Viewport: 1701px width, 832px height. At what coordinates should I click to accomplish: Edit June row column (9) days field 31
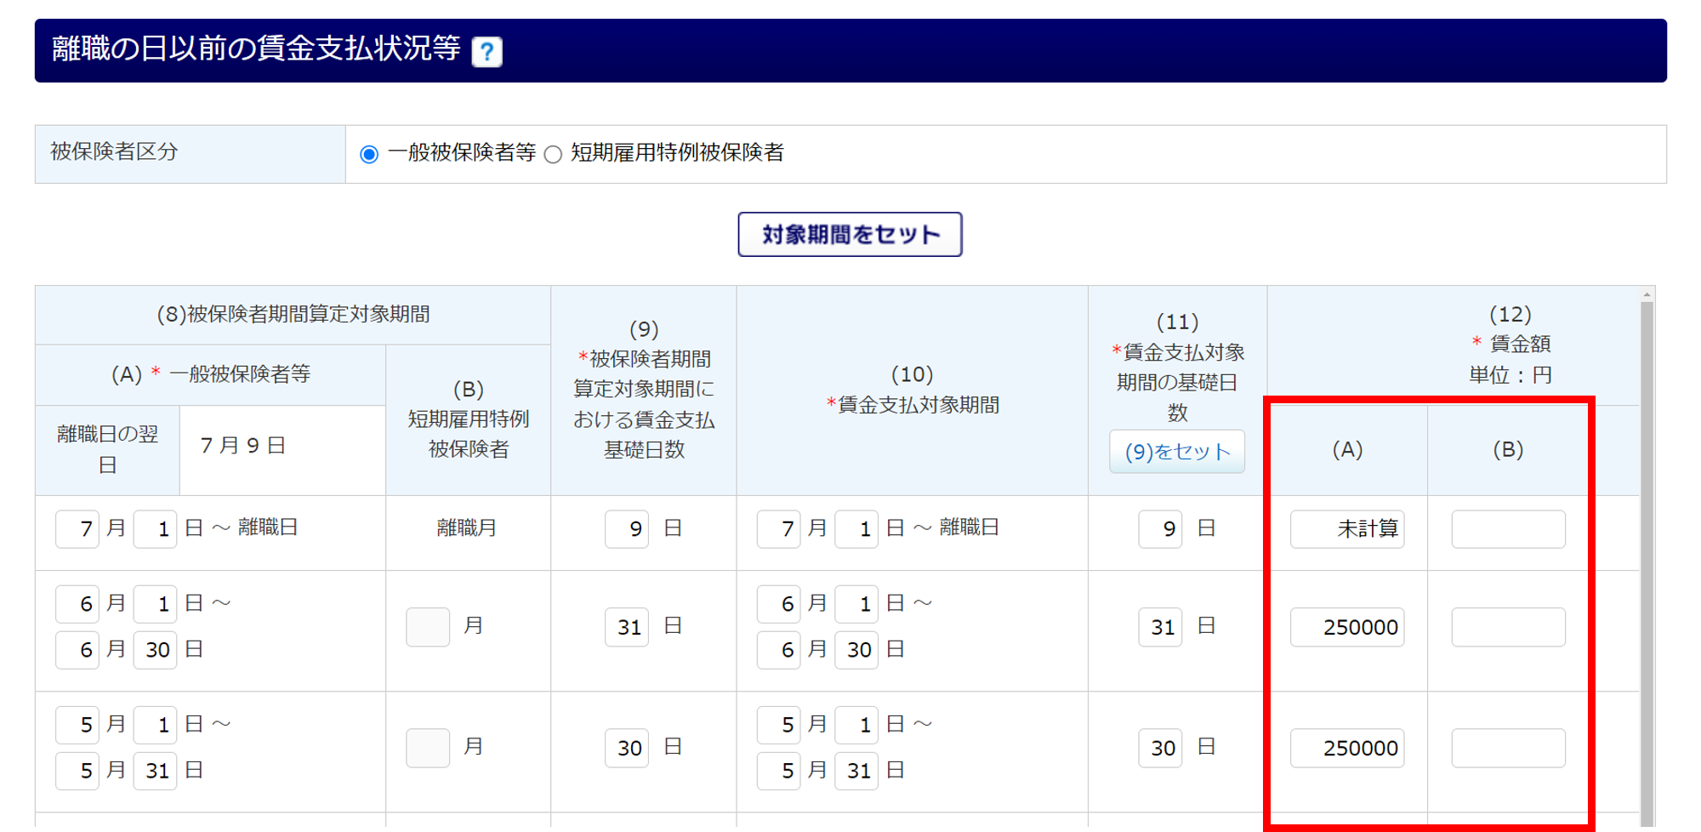[x=627, y=627]
